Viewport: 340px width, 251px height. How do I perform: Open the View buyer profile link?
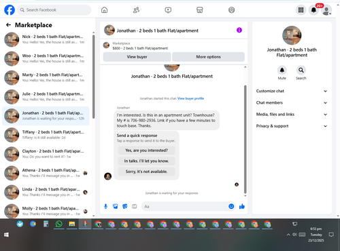click(190, 98)
